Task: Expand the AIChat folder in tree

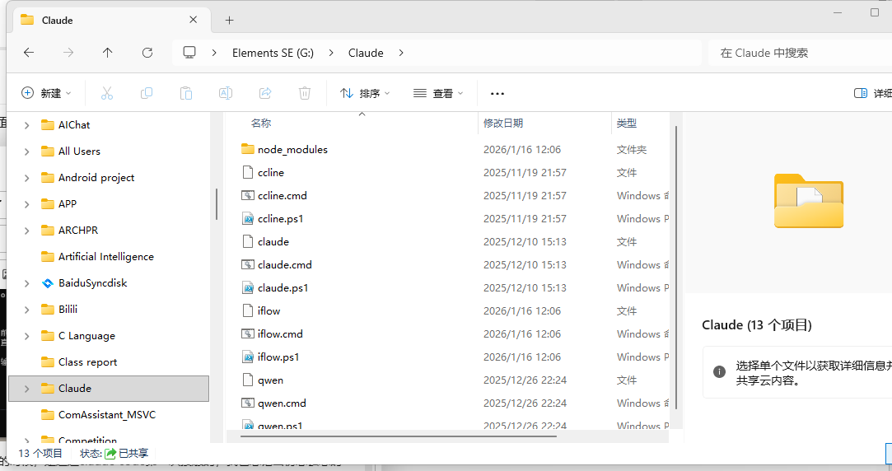Action: coord(27,125)
